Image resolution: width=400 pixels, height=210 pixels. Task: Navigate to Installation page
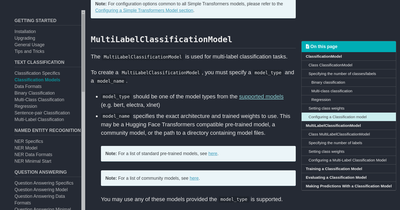(25, 32)
